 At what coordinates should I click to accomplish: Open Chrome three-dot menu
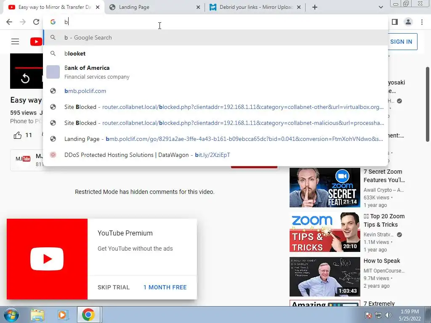422,22
